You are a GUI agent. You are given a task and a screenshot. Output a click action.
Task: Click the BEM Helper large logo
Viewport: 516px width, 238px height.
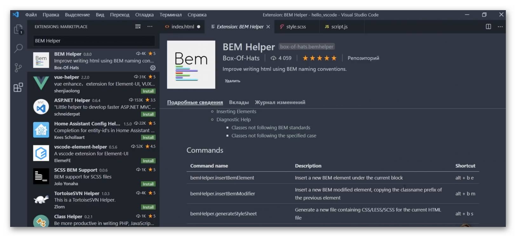pos(191,65)
